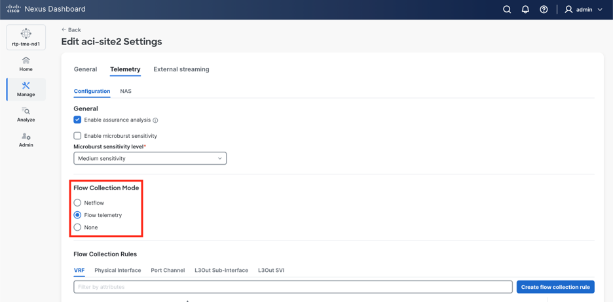The height and width of the screenshot is (302, 613).
Task: Go to Home in the sidebar
Action: [x=26, y=64]
